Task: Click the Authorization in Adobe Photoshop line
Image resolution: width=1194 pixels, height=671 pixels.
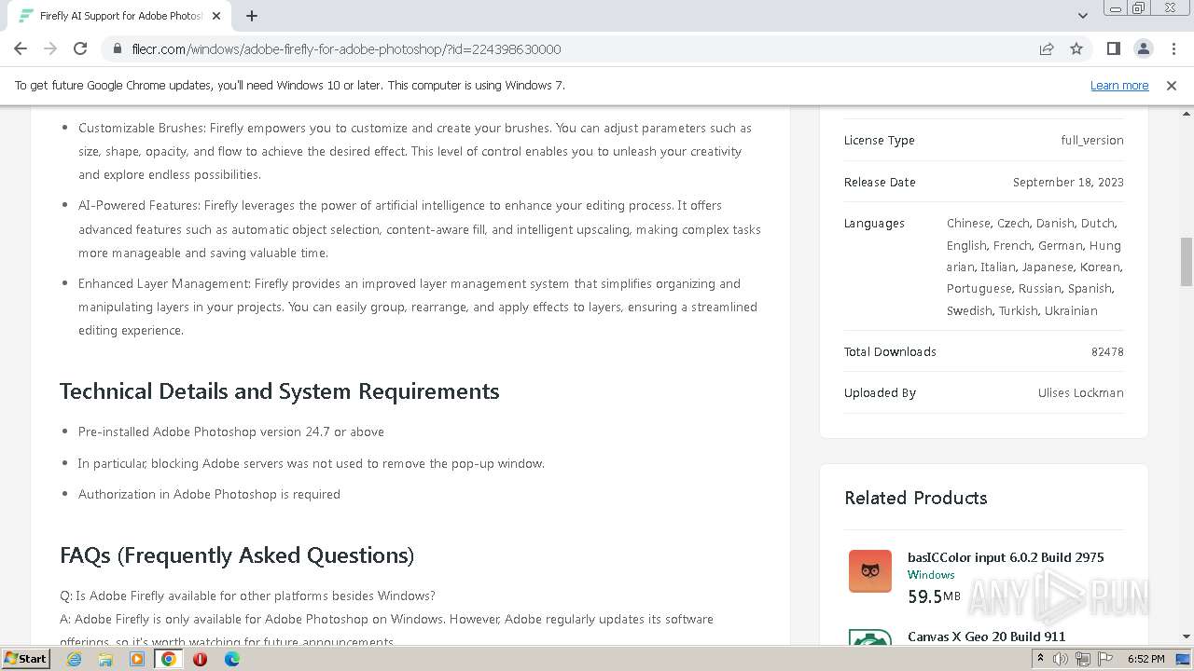Action: [x=209, y=494]
